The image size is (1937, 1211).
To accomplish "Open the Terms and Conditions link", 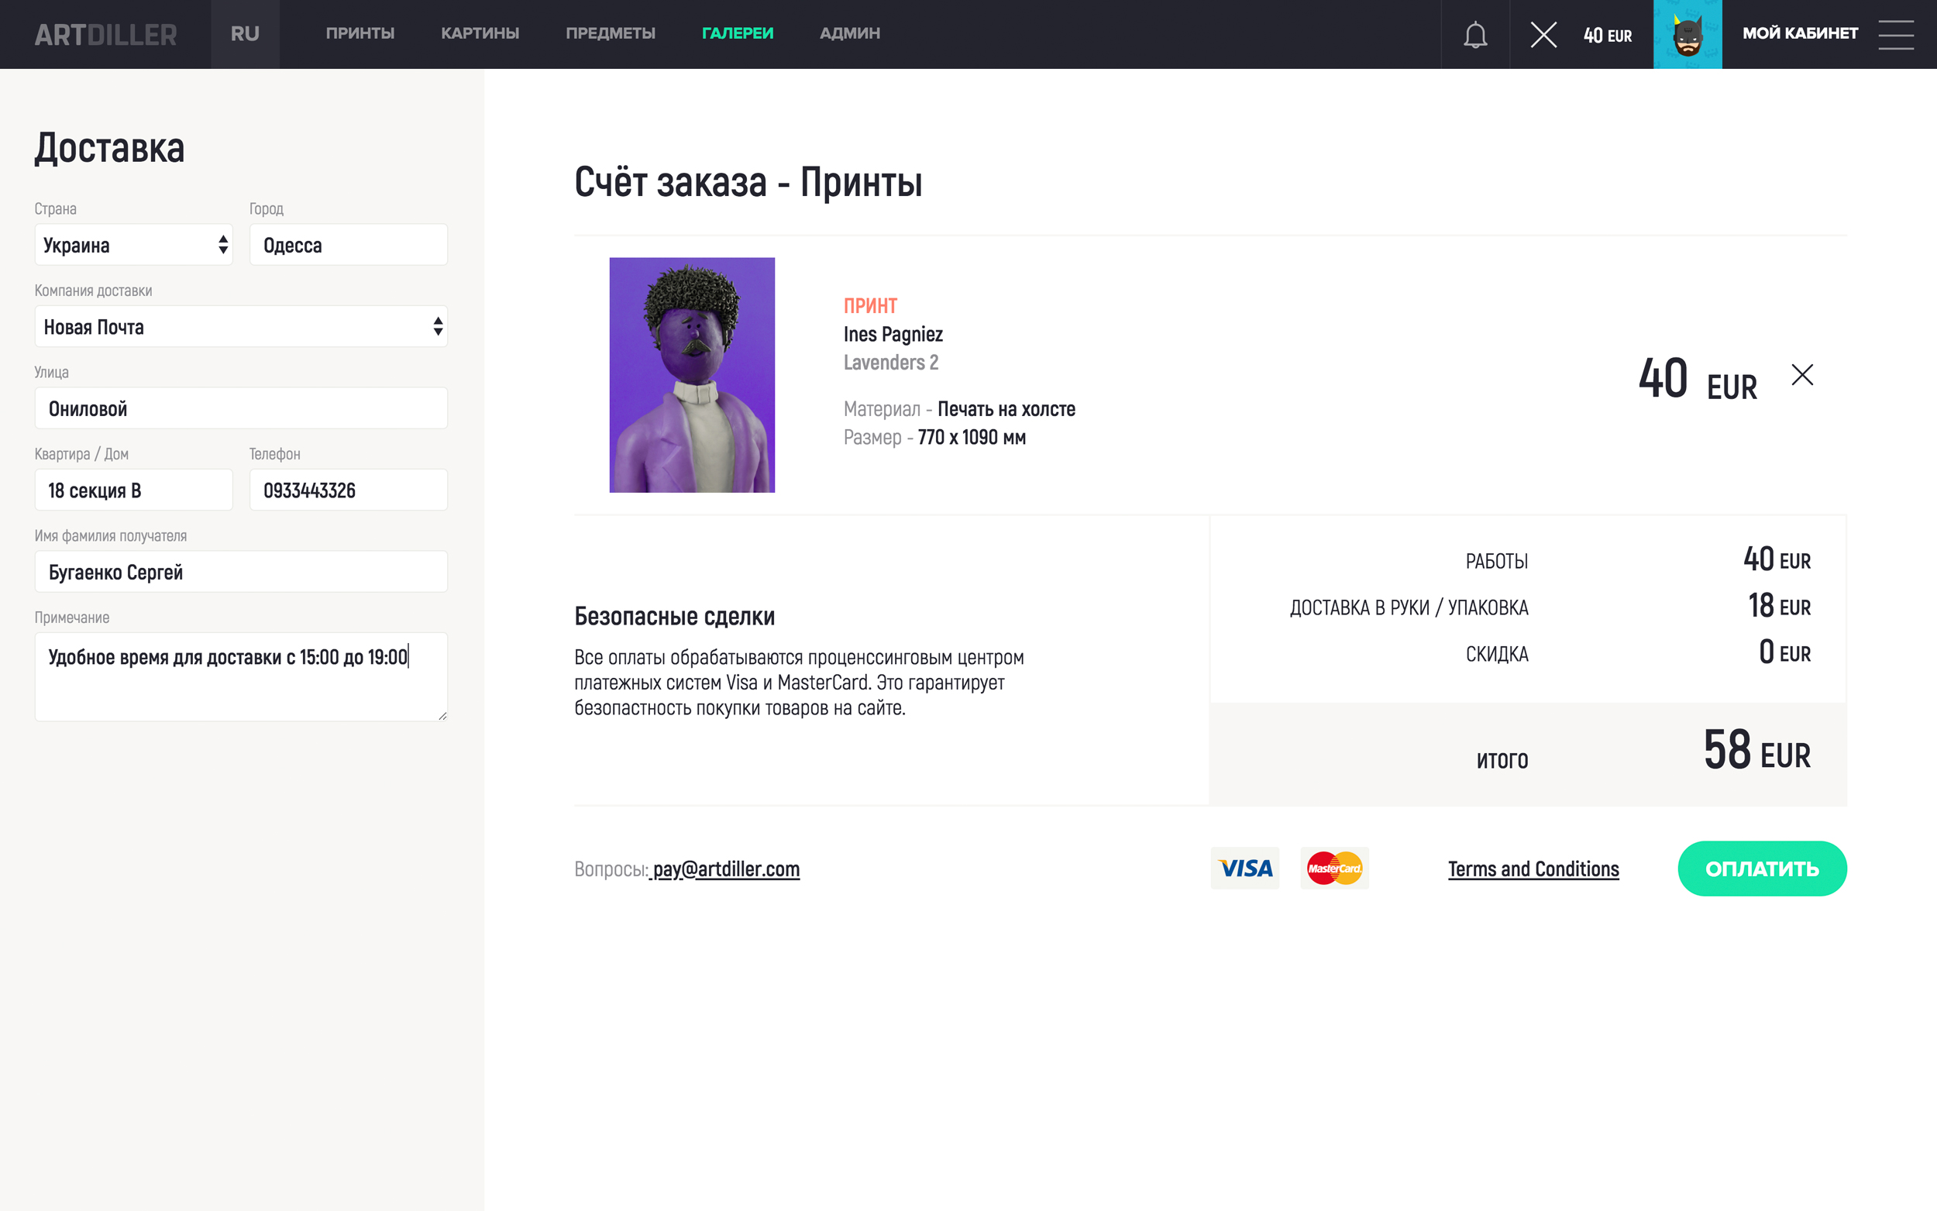I will tap(1533, 869).
